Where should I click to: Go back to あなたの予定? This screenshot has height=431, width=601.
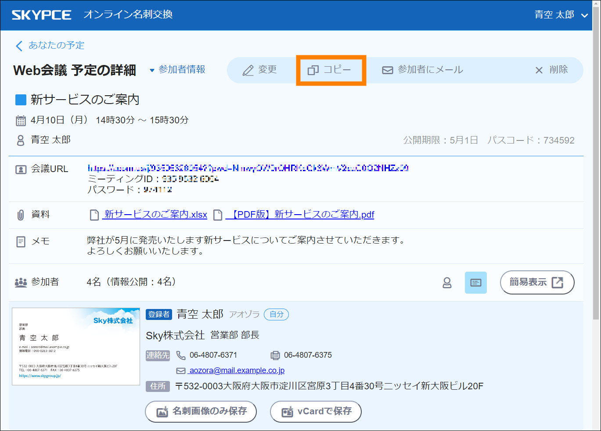(x=50, y=46)
